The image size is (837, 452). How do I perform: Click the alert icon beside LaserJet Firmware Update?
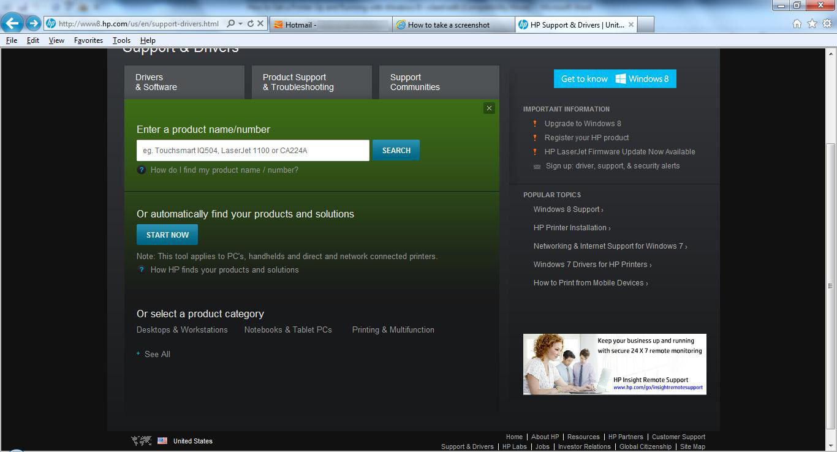coord(535,152)
